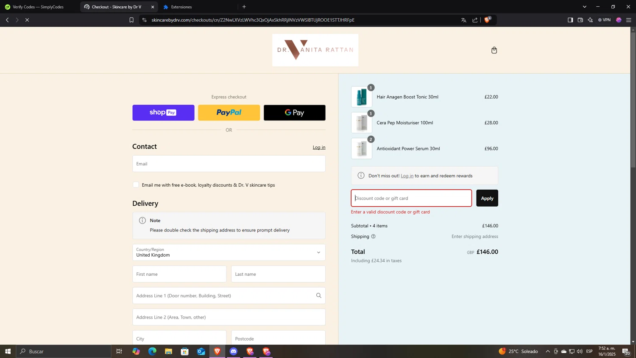Bookmark this page icon in address bar
636x358 pixels.
131,20
